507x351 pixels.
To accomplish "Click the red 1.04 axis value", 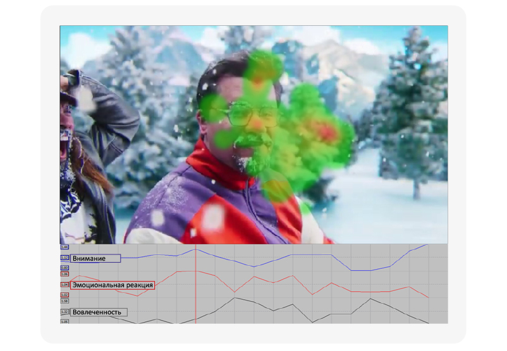I will [64, 285].
